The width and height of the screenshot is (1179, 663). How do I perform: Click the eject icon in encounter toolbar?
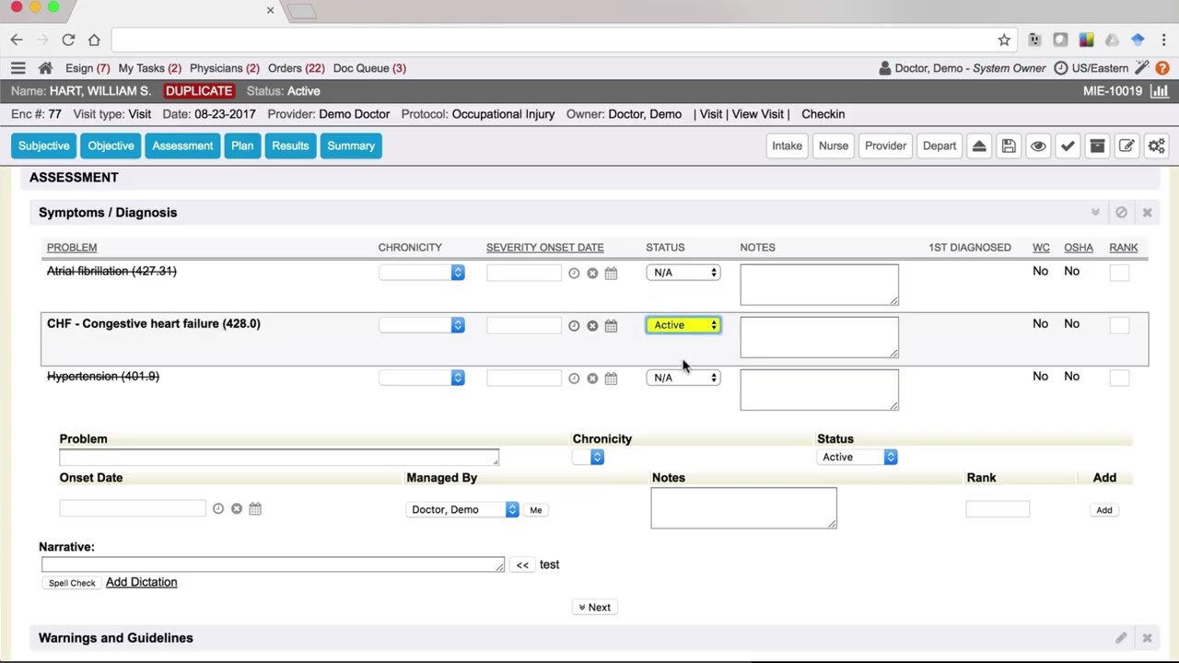(979, 145)
